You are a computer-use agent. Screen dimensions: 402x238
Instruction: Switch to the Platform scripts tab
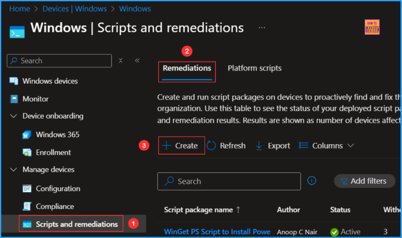pyautogui.click(x=254, y=68)
